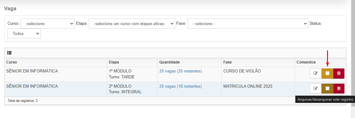Image resolution: width=355 pixels, height=118 pixels.
Task: Delete the CURSO DE VIOLÃO row
Action: pos(339,73)
